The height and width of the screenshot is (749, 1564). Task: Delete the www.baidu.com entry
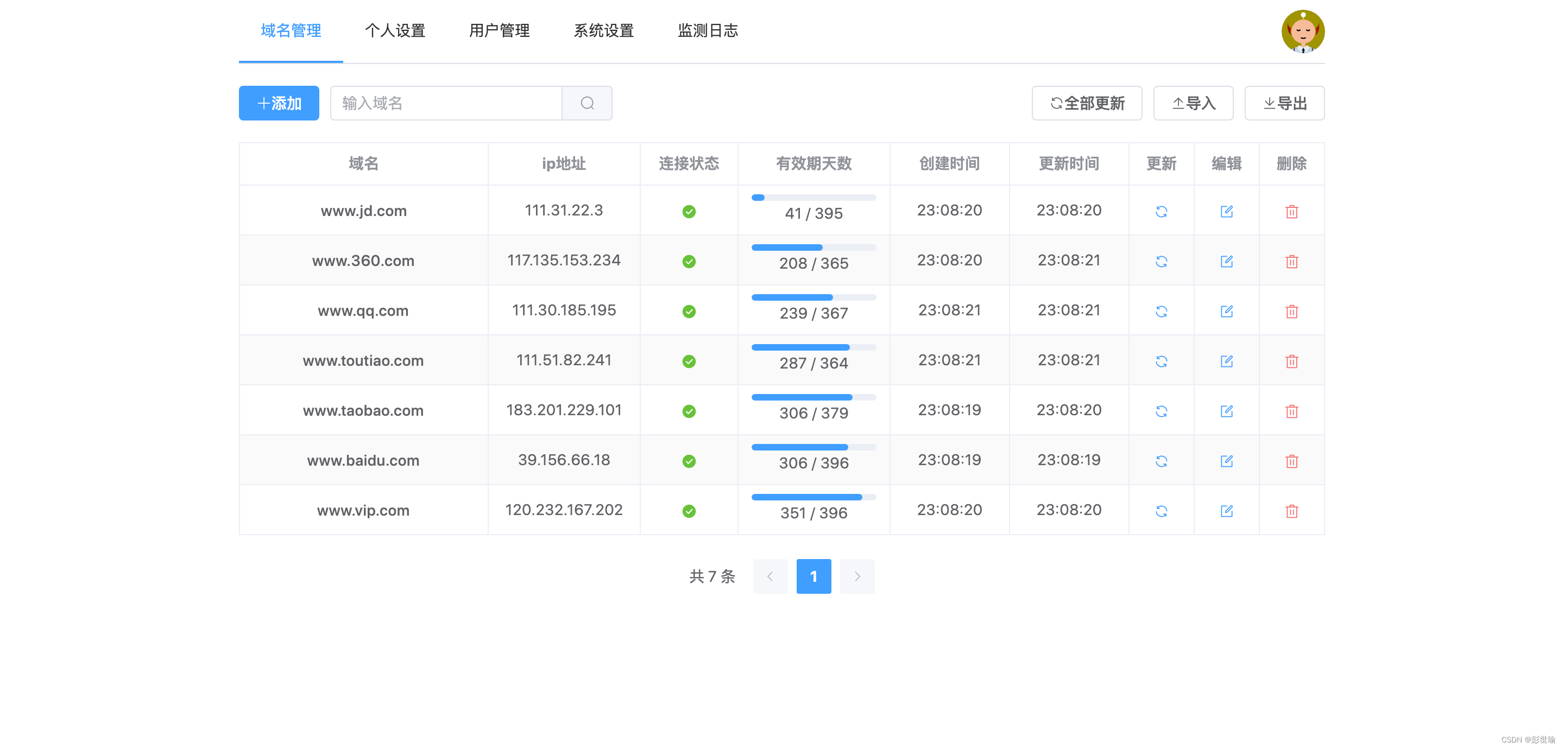click(1291, 461)
